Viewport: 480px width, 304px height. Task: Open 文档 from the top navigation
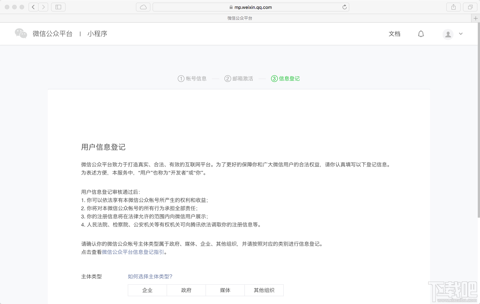pos(394,34)
